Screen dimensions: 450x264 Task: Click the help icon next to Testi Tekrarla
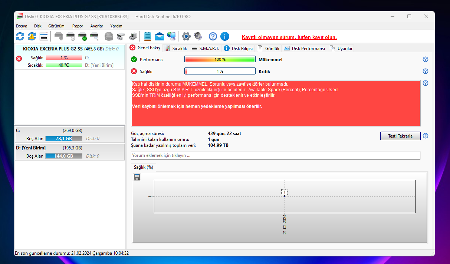click(x=426, y=136)
